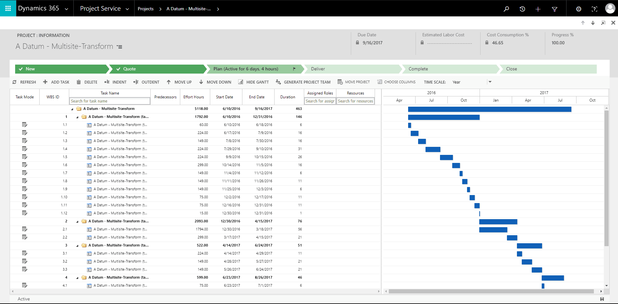The image size is (618, 304).
Task: Click the task mode icon for row 1.1
Action: (x=24, y=125)
